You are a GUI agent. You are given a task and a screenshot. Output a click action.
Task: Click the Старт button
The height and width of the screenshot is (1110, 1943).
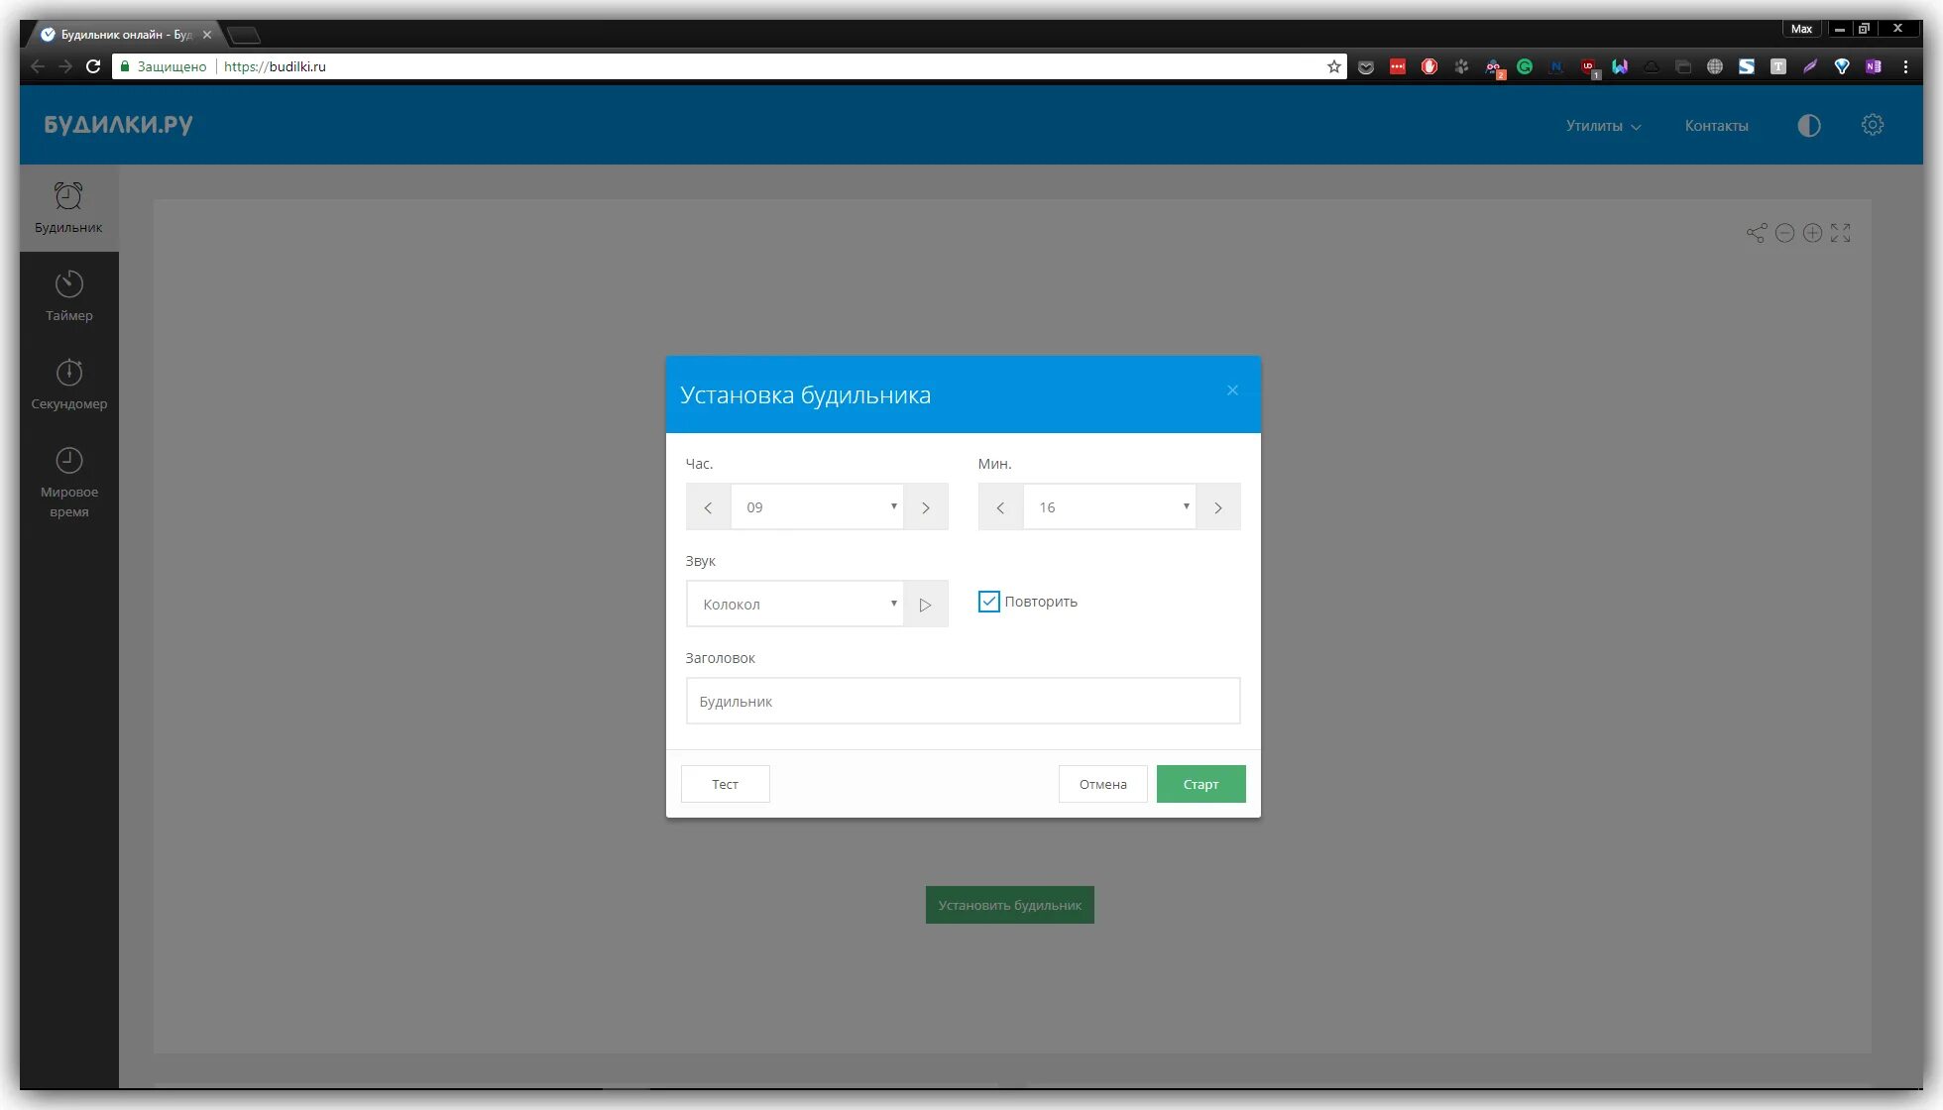click(1200, 783)
